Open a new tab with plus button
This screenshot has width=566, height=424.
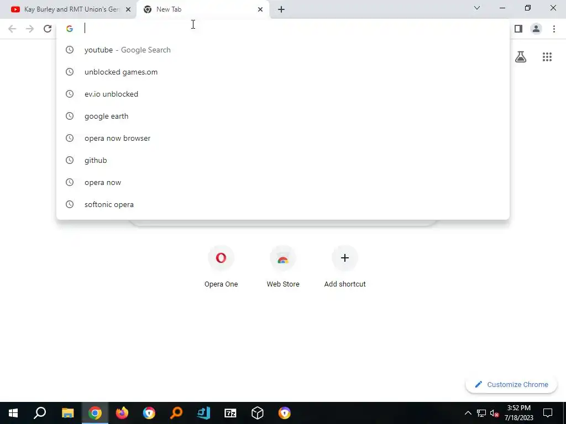[x=281, y=10]
